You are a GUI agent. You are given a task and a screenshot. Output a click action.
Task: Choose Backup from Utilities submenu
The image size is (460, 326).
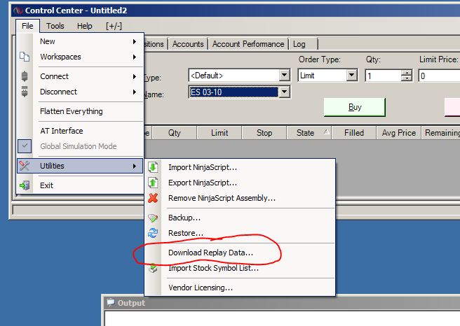tap(240, 218)
